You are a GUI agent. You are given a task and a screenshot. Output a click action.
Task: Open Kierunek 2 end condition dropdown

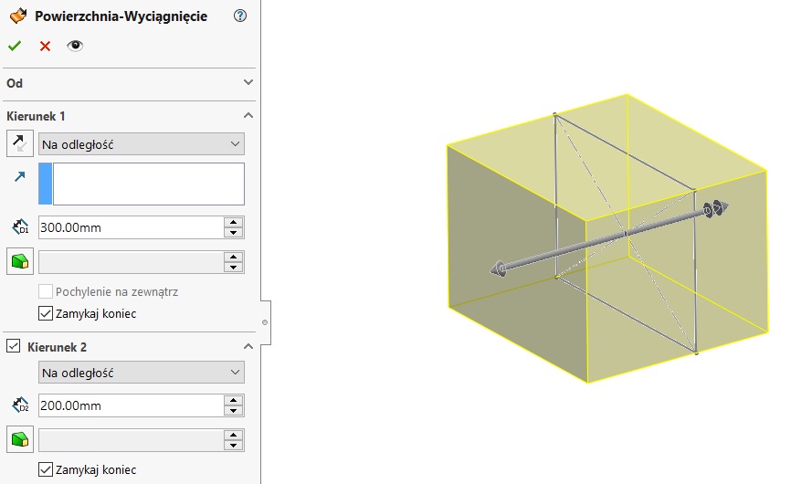pyautogui.click(x=142, y=373)
